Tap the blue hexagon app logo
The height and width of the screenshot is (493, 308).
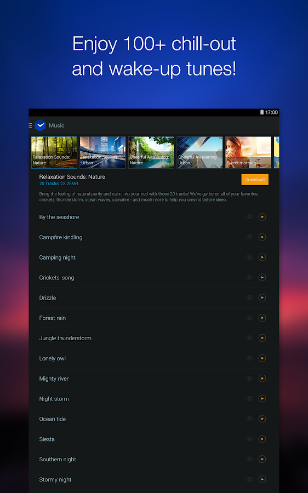pyautogui.click(x=40, y=125)
